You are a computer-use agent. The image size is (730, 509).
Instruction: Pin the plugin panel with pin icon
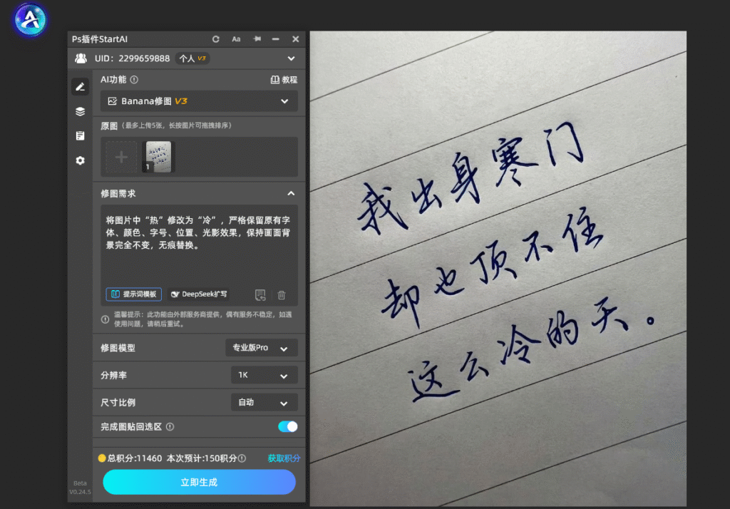[x=257, y=39]
